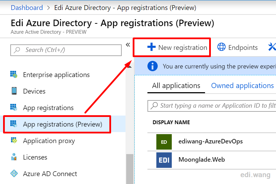Focus the sidebar Search (Ctrl+/) box

(x=66, y=50)
